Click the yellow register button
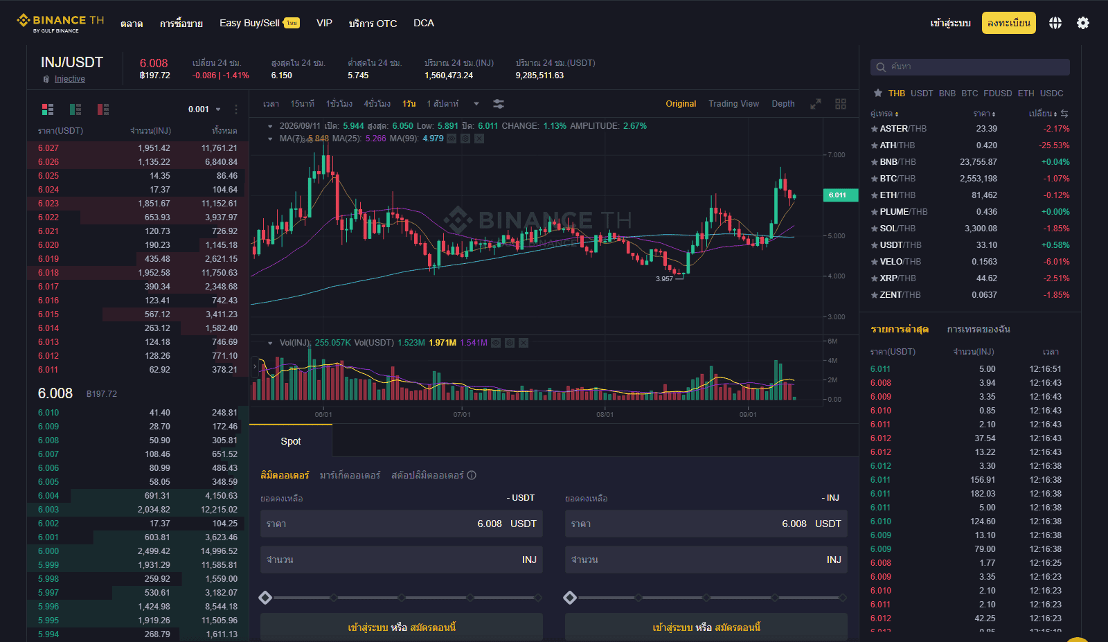This screenshot has width=1108, height=642. pos(1009,23)
